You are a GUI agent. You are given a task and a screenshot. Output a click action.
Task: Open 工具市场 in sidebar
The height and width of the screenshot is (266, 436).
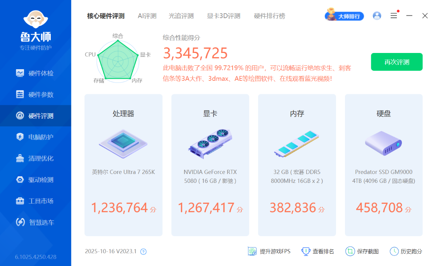(36, 201)
